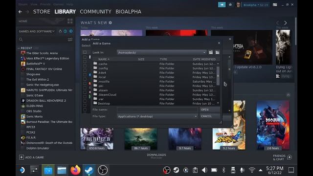Open Steam announcements megaphone icon
The width and height of the screenshot is (313, 176).
coord(222,4)
